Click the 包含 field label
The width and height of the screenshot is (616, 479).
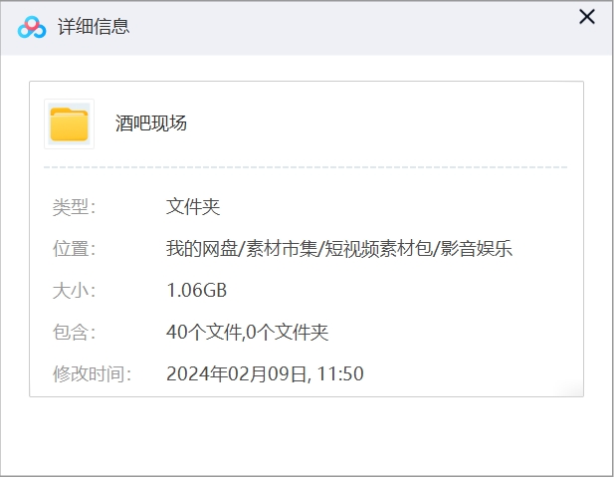[74, 333]
